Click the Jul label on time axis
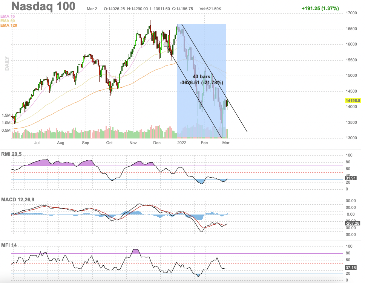The width and height of the screenshot is (365, 283). point(37,143)
